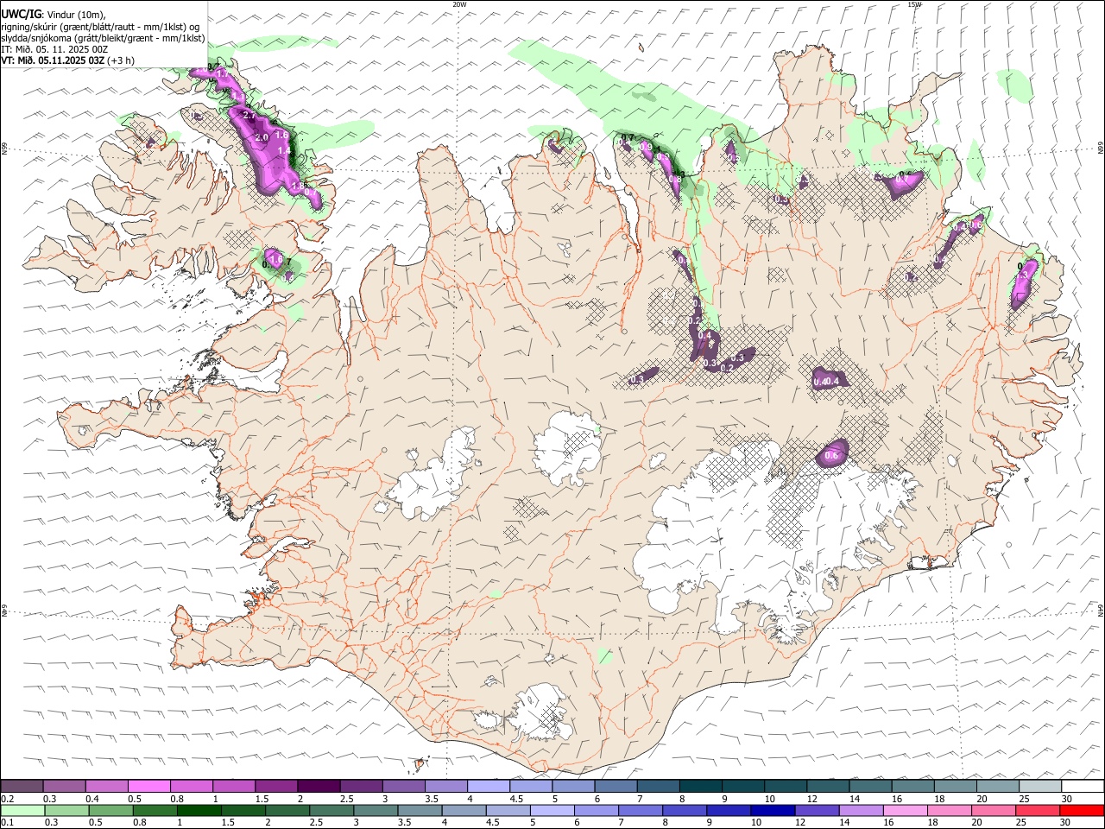Image resolution: width=1105 pixels, height=829 pixels.
Task: Click the 'UWC/IG' title text
Action: click(x=21, y=15)
